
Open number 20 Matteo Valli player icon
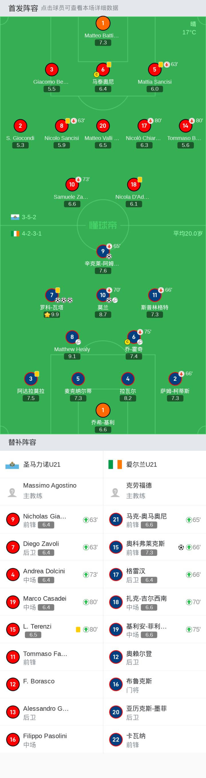point(103,126)
